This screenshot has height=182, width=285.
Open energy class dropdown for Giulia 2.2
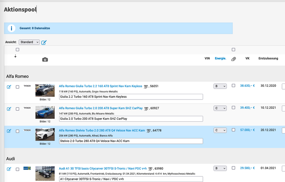[220, 86]
